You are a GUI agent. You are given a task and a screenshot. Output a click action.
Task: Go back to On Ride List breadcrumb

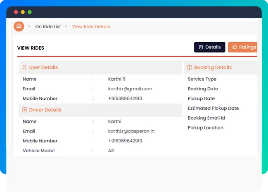click(48, 26)
